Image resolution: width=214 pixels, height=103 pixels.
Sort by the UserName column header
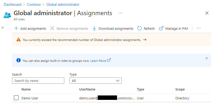pos(87,89)
